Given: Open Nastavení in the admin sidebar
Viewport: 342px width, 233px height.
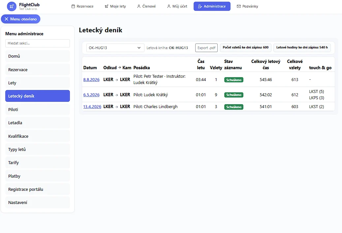Looking at the screenshot, I should (38, 202).
